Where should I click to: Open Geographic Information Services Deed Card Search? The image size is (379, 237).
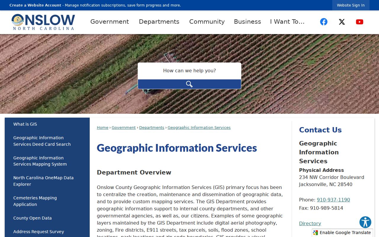(42, 141)
